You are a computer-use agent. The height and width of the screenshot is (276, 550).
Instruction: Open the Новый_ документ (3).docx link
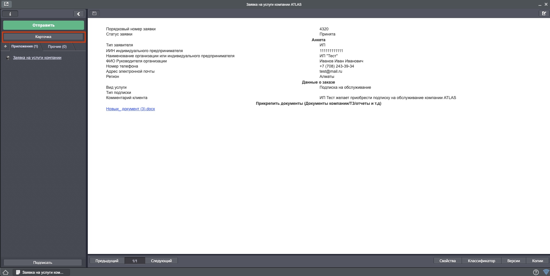point(131,109)
